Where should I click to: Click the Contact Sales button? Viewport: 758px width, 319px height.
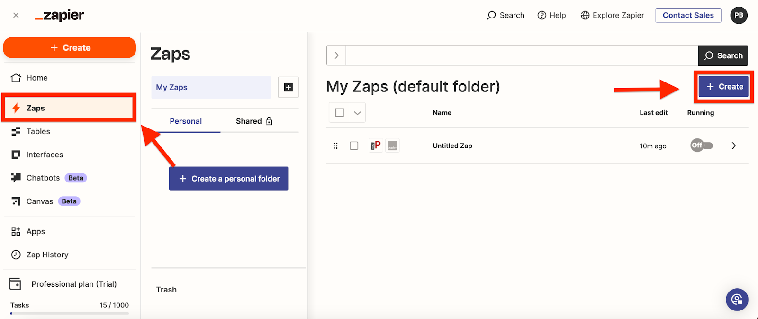pos(688,15)
